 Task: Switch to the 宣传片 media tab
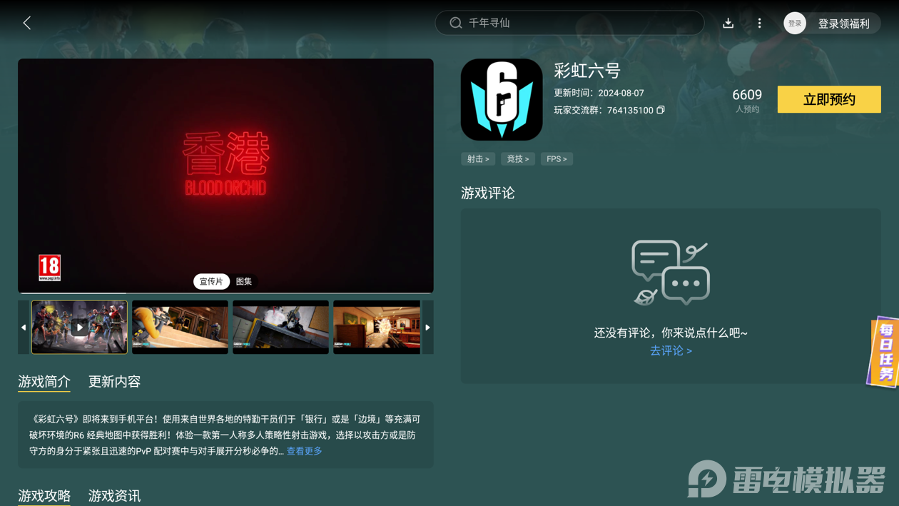(211, 281)
